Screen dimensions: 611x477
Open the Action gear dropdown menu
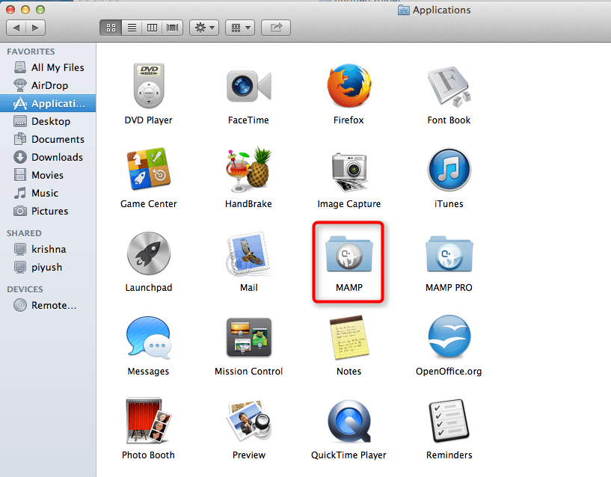pyautogui.click(x=204, y=28)
